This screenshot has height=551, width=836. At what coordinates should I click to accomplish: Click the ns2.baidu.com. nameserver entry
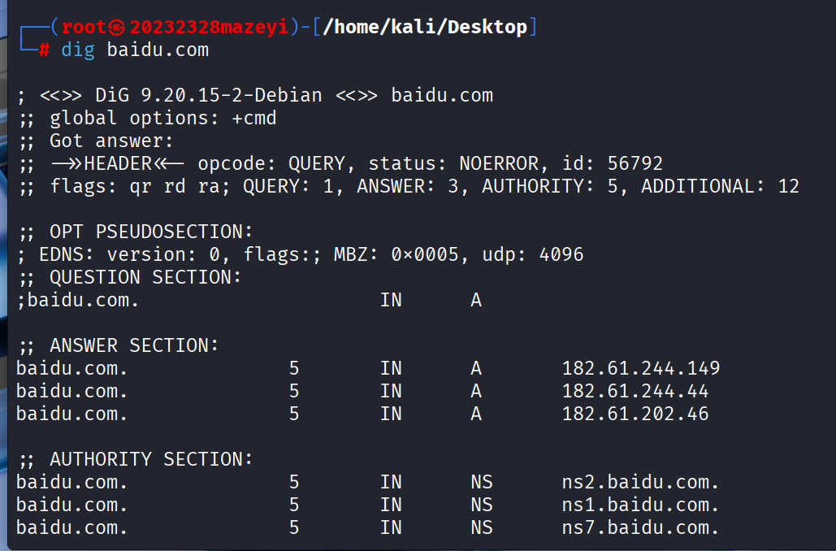pos(640,482)
